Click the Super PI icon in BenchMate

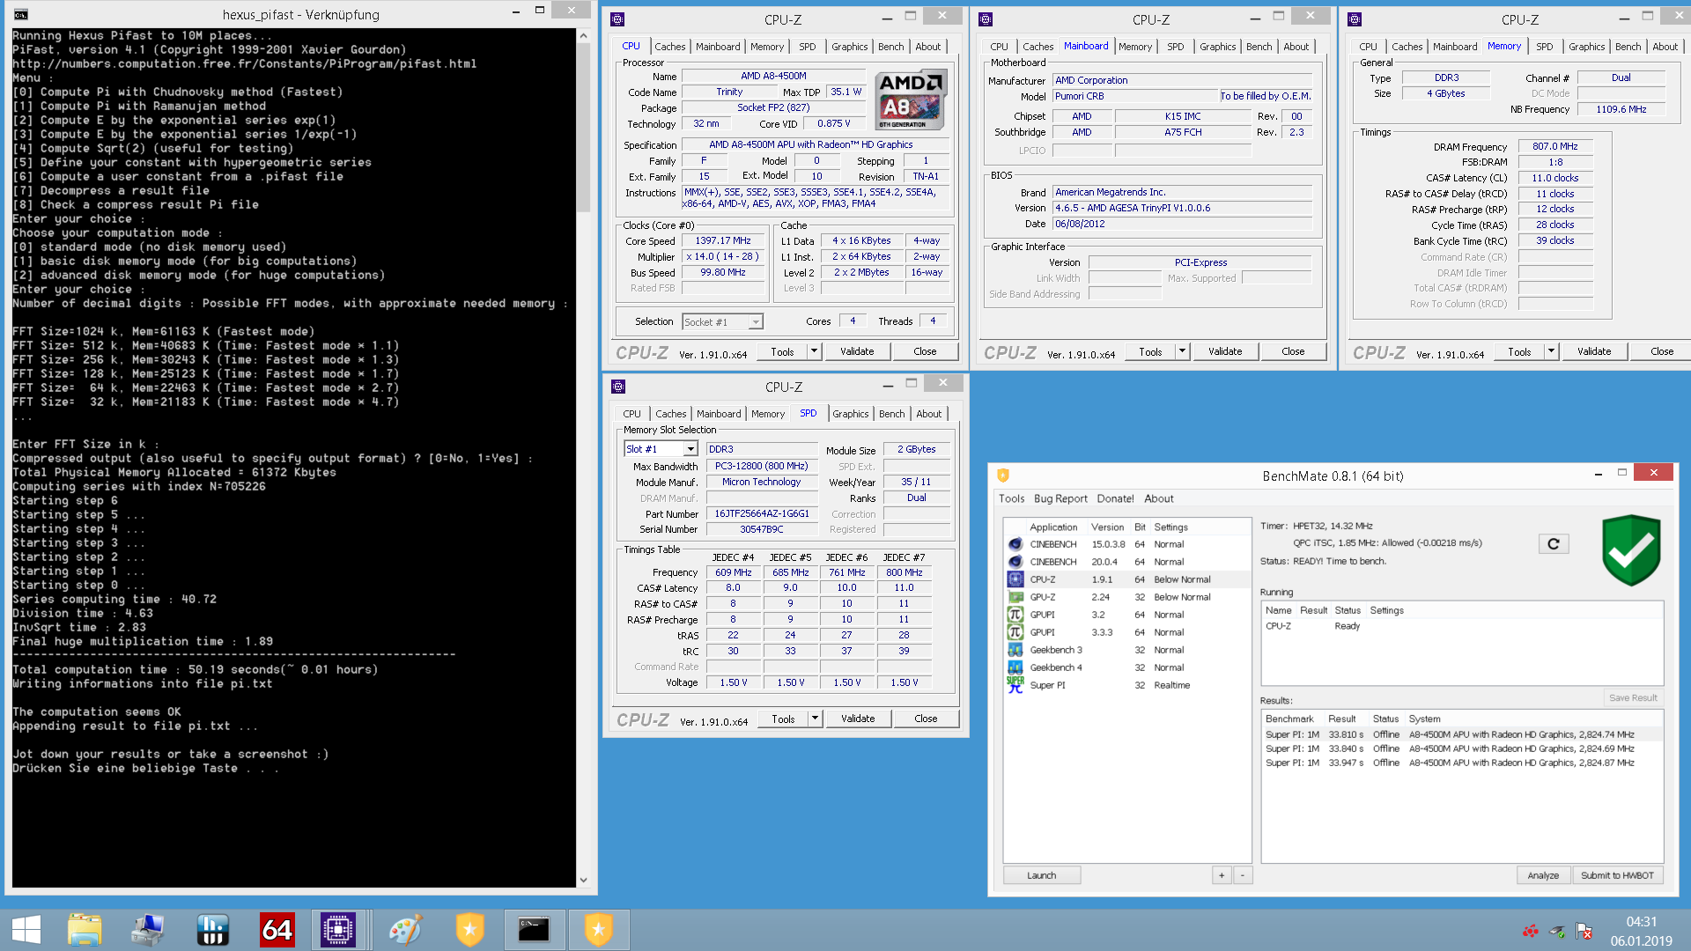point(1015,685)
